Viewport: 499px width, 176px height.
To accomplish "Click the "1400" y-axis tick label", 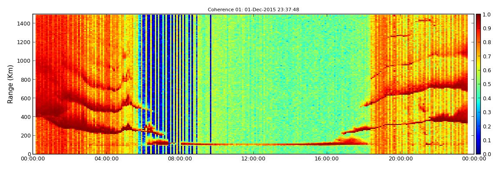I will click(24, 23).
